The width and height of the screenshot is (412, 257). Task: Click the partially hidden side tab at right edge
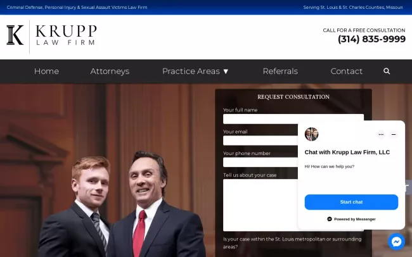click(x=408, y=187)
